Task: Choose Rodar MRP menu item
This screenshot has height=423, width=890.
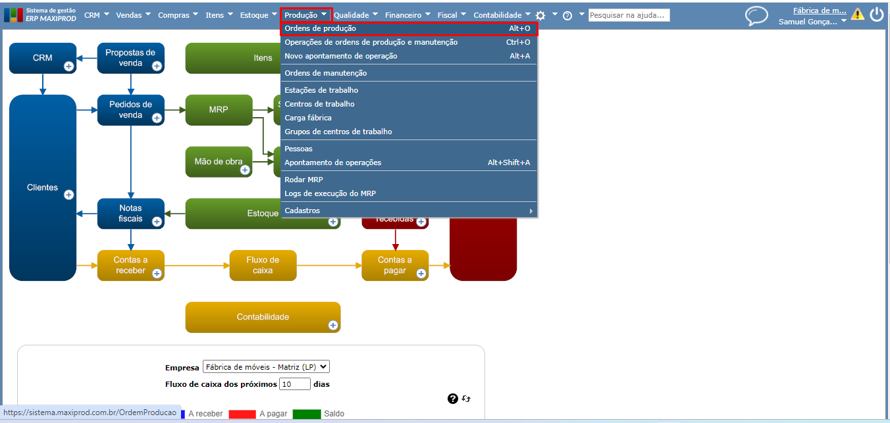Action: pos(409,180)
